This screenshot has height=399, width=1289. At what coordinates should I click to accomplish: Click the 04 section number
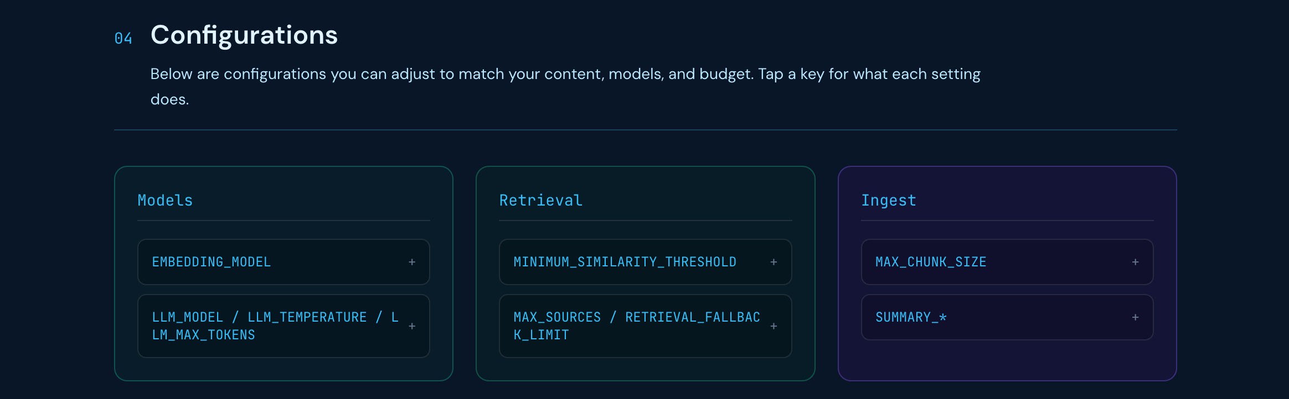tap(123, 38)
